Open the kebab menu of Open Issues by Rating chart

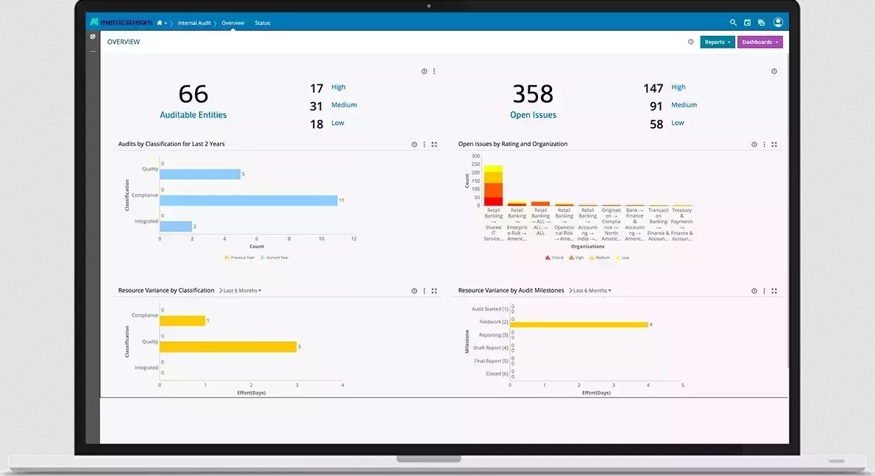(764, 144)
